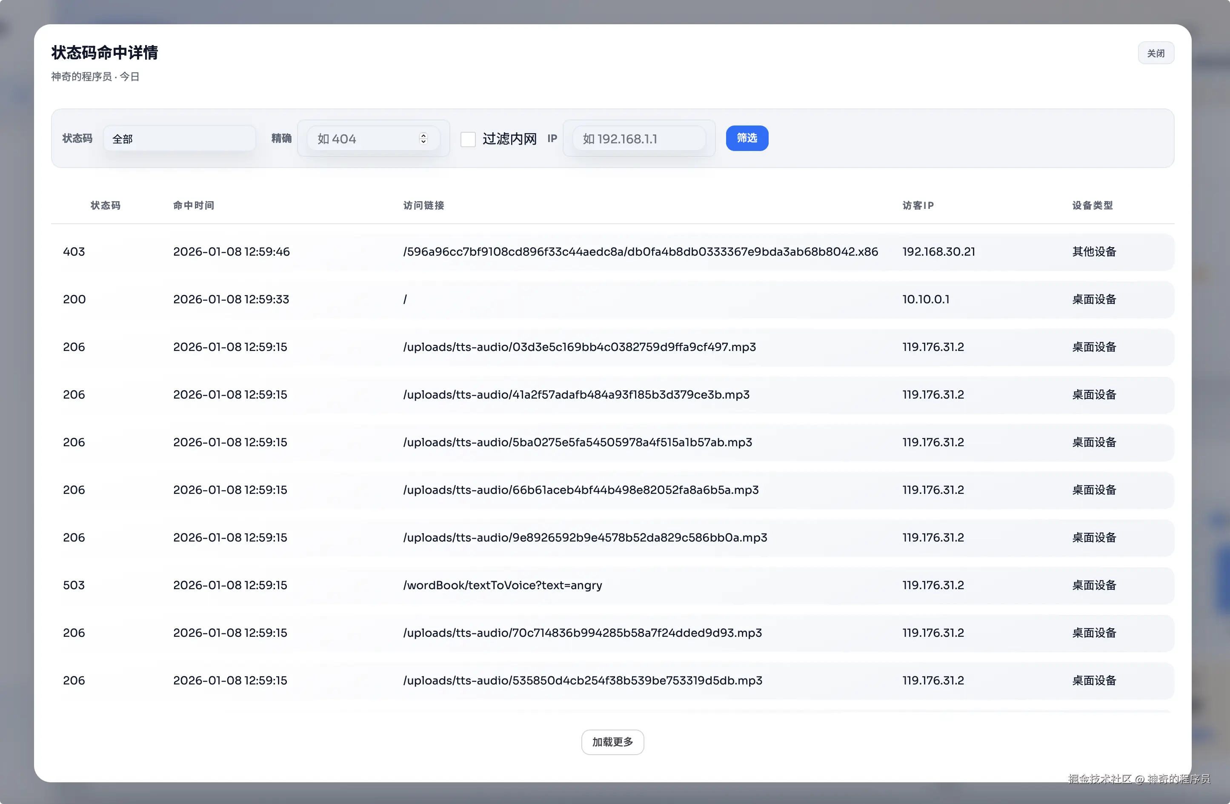This screenshot has height=804, width=1230.
Task: Click the 加载更多 button
Action: click(612, 741)
